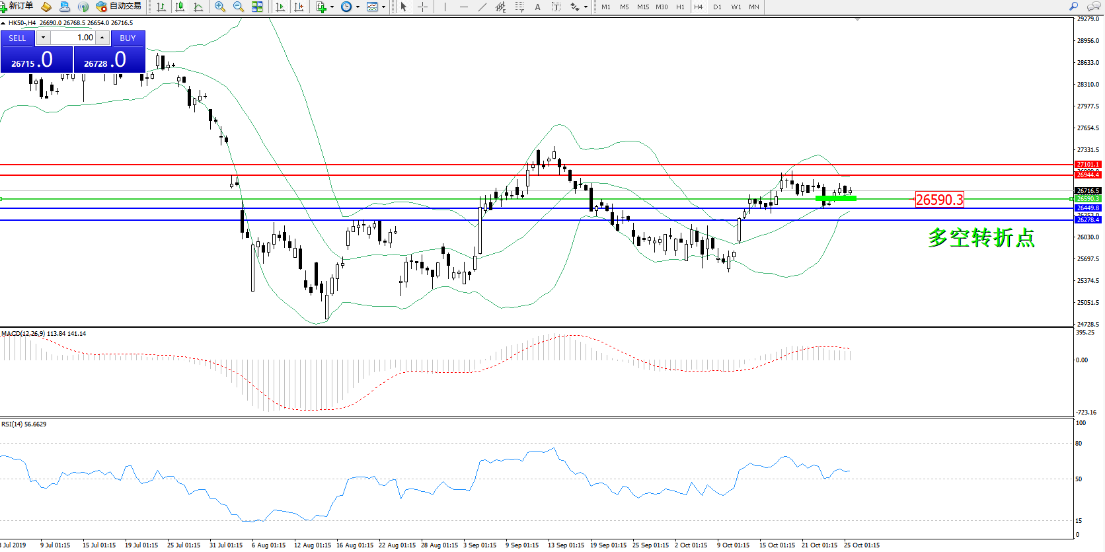Tile windows using the grid icon

click(x=257, y=7)
